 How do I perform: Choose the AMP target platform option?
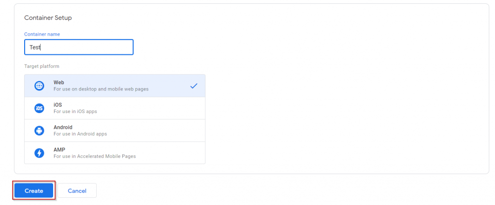click(115, 153)
